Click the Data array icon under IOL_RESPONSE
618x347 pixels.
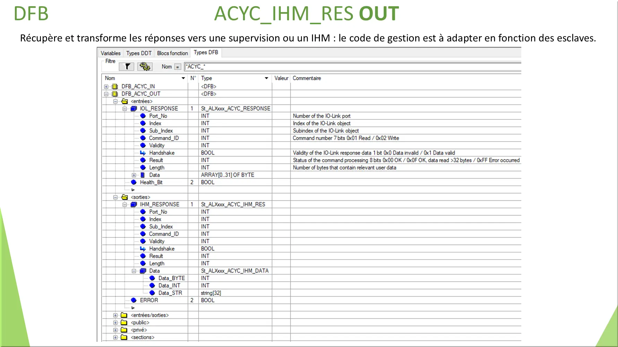point(142,175)
